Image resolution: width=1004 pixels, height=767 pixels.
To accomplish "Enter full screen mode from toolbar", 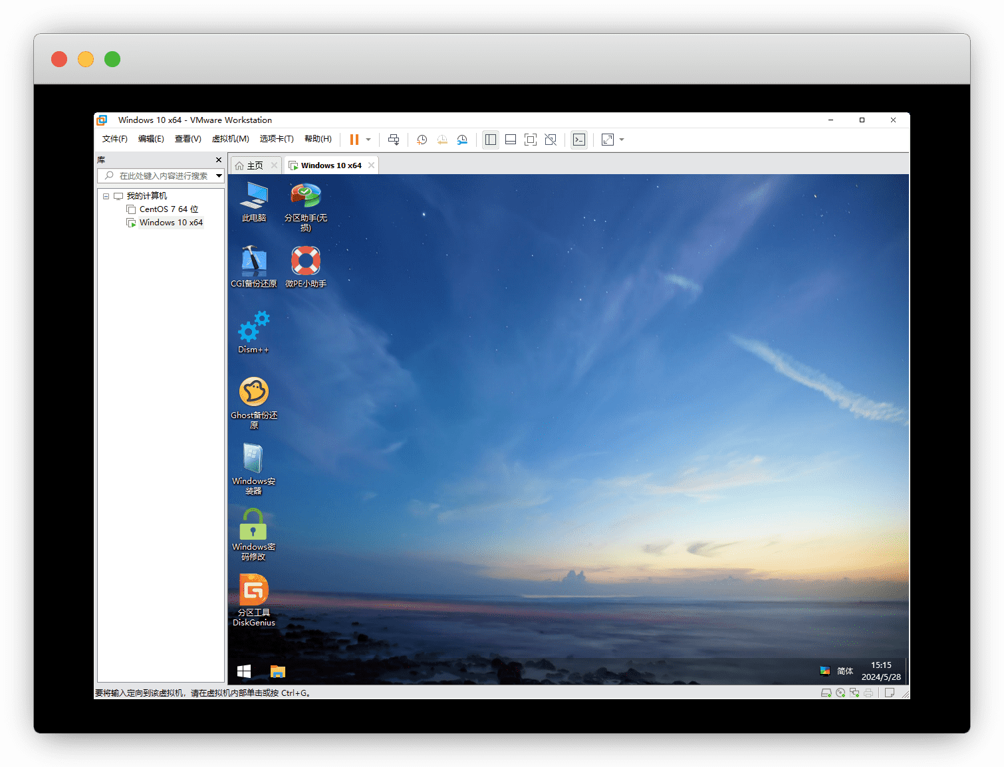I will (530, 140).
